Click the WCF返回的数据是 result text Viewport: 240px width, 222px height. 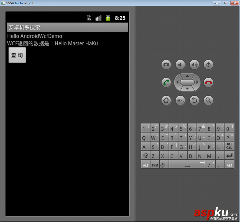(52, 43)
